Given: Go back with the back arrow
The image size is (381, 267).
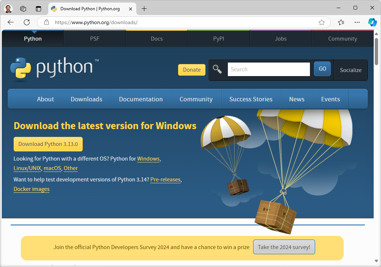Looking at the screenshot, I should point(11,22).
